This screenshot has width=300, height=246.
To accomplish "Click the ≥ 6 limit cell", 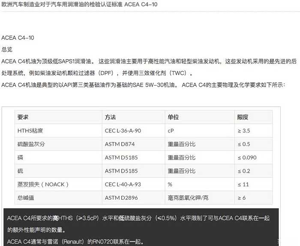I will tap(241, 198).
